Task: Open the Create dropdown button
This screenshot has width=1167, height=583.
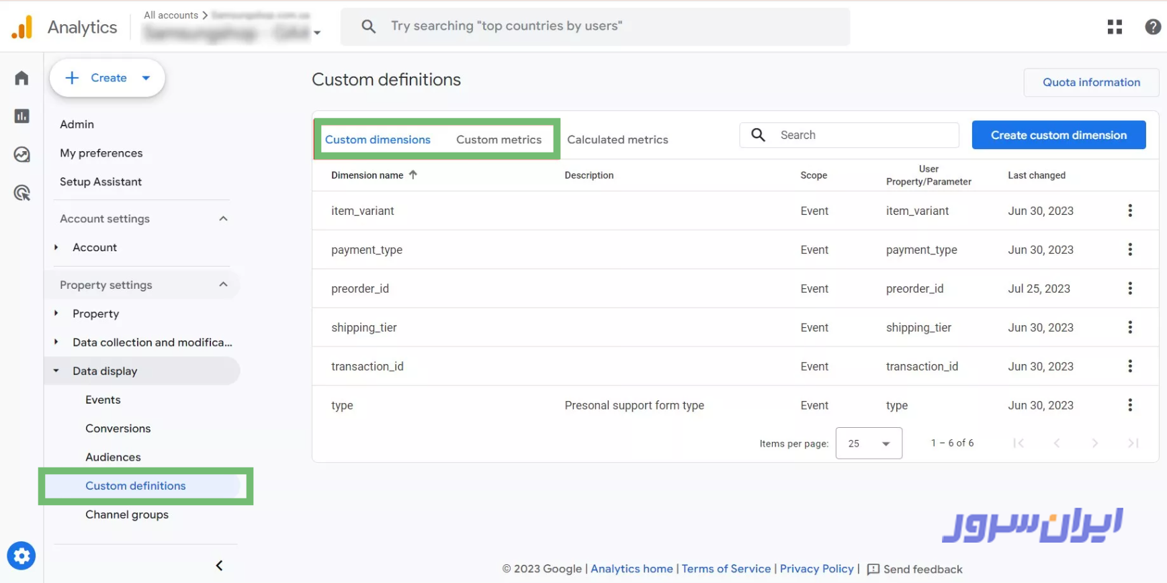Action: (107, 78)
